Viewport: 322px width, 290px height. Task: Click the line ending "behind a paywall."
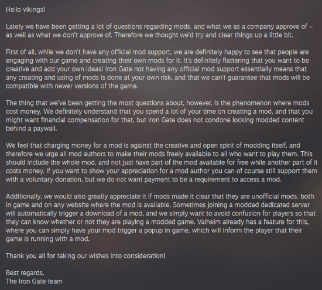click(x=31, y=129)
